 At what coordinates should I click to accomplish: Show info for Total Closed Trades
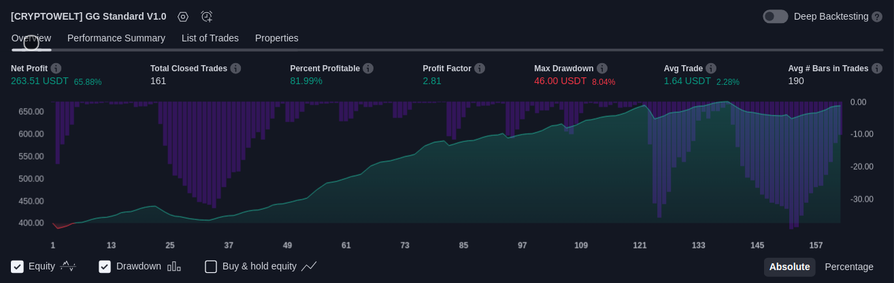[x=235, y=69]
